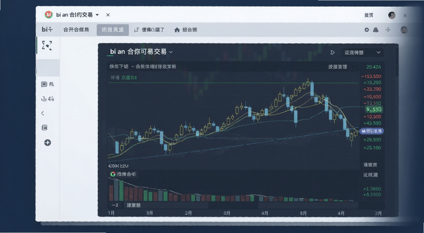Click the 20.426 value in chart sub-header
The image size is (424, 233).
pyautogui.click(x=374, y=67)
